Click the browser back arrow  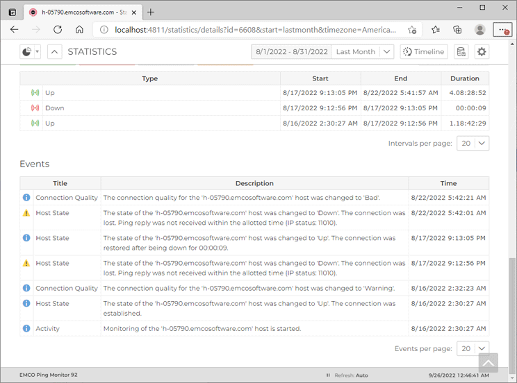(14, 30)
